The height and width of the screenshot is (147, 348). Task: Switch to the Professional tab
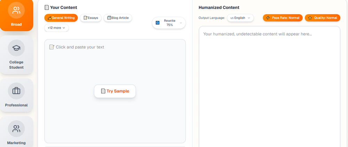(x=16, y=105)
